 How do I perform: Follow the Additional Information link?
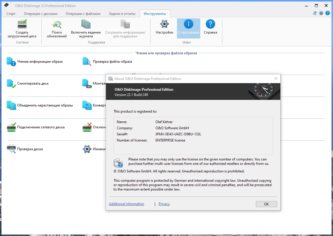tap(126, 204)
